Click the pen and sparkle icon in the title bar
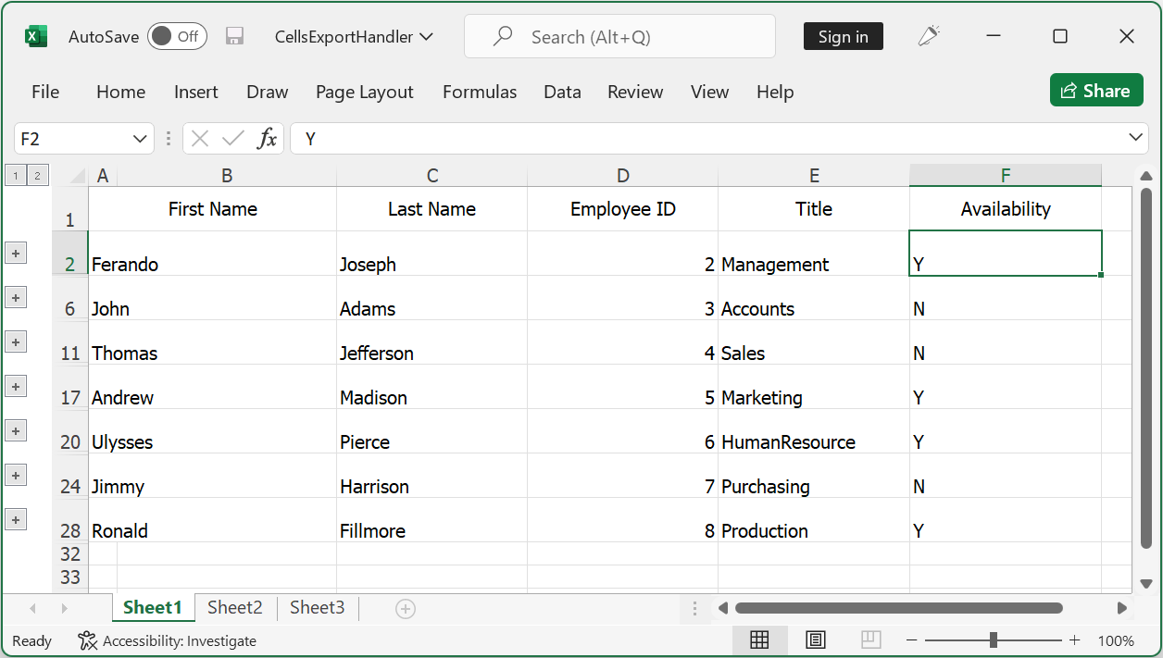The width and height of the screenshot is (1163, 658). pyautogui.click(x=928, y=37)
